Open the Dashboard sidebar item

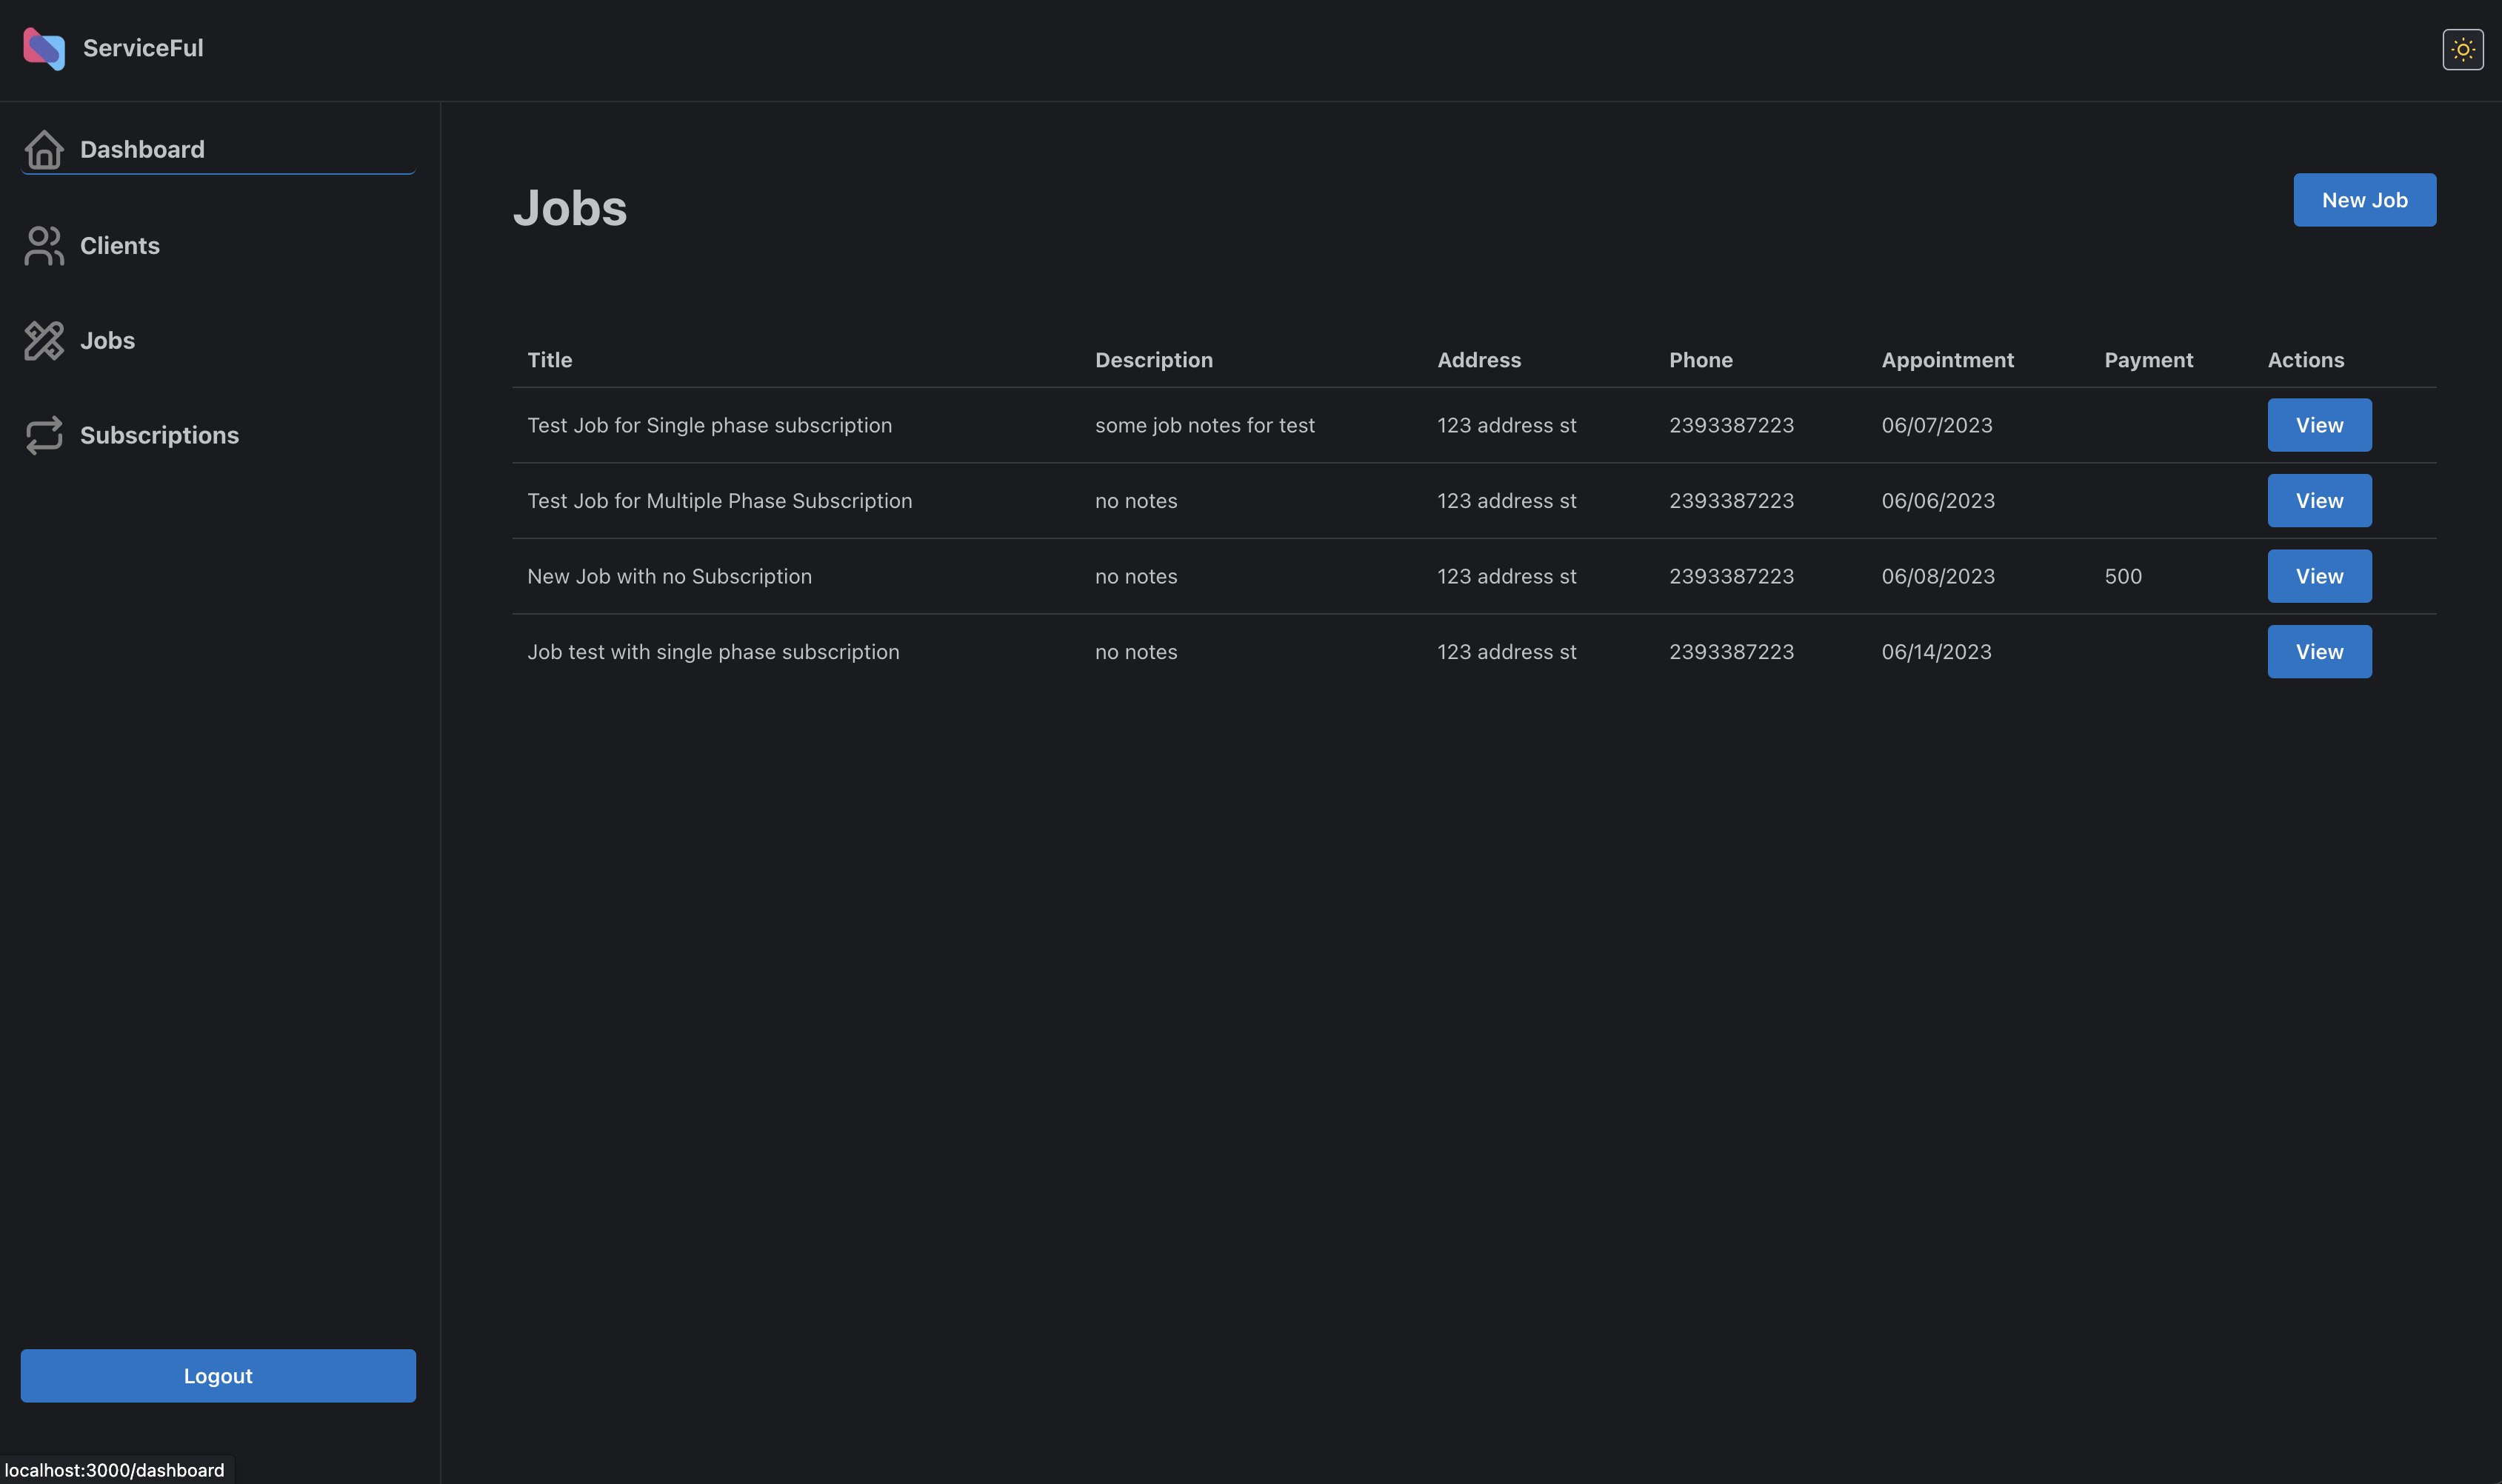point(142,150)
